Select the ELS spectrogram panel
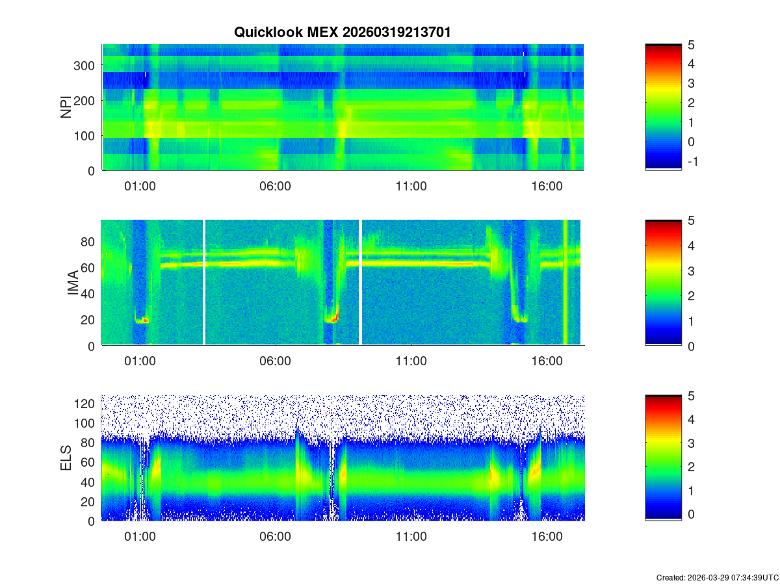 click(x=343, y=458)
